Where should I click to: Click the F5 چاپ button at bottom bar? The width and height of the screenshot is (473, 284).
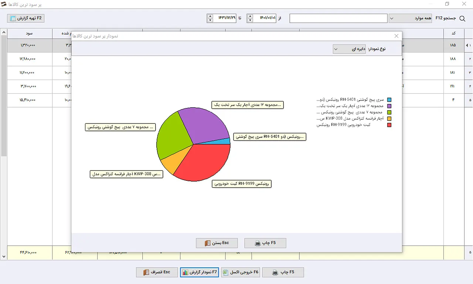pyautogui.click(x=283, y=272)
